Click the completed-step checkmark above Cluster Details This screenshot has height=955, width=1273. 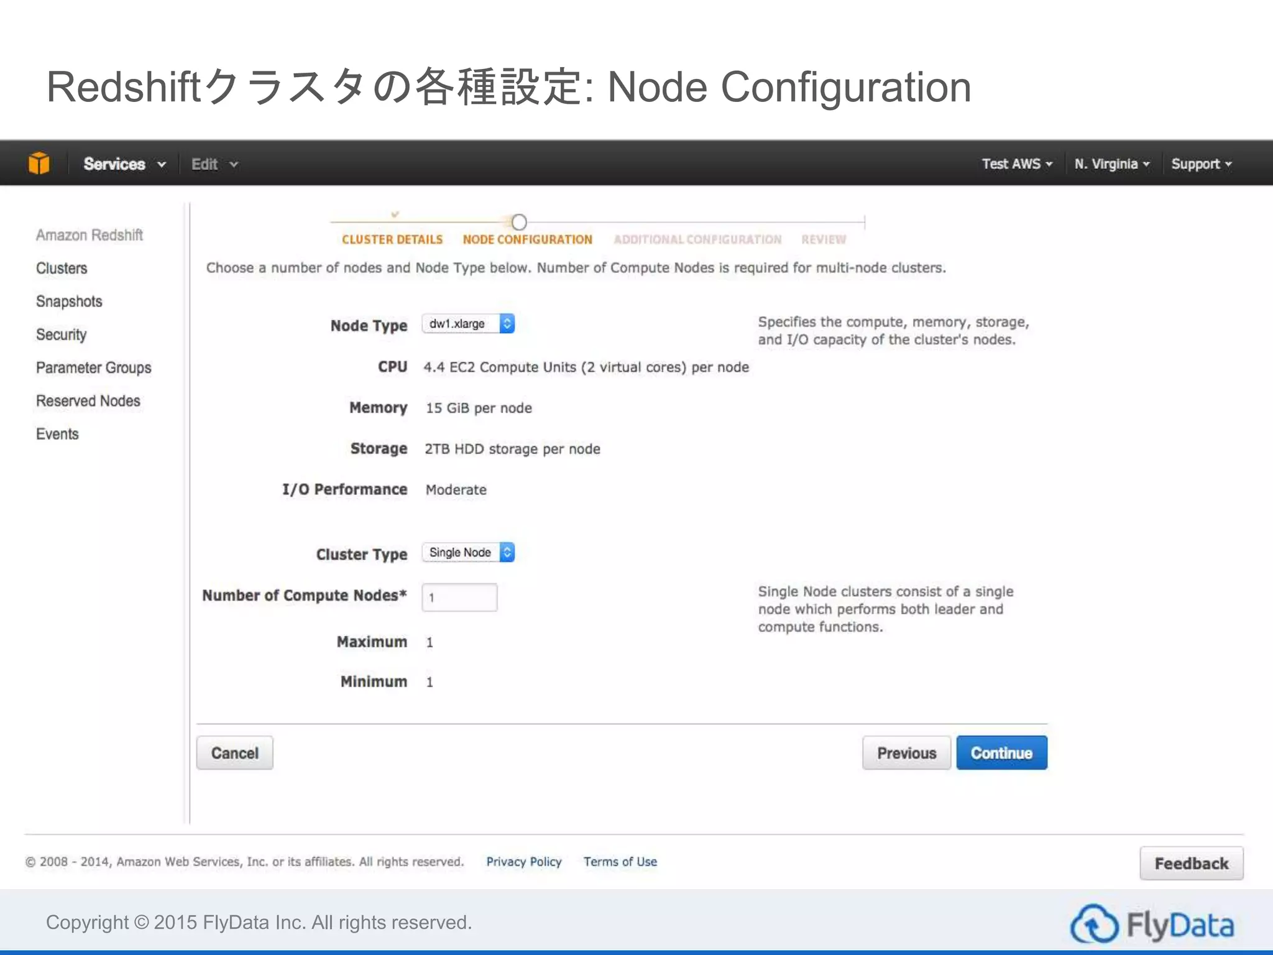(395, 215)
